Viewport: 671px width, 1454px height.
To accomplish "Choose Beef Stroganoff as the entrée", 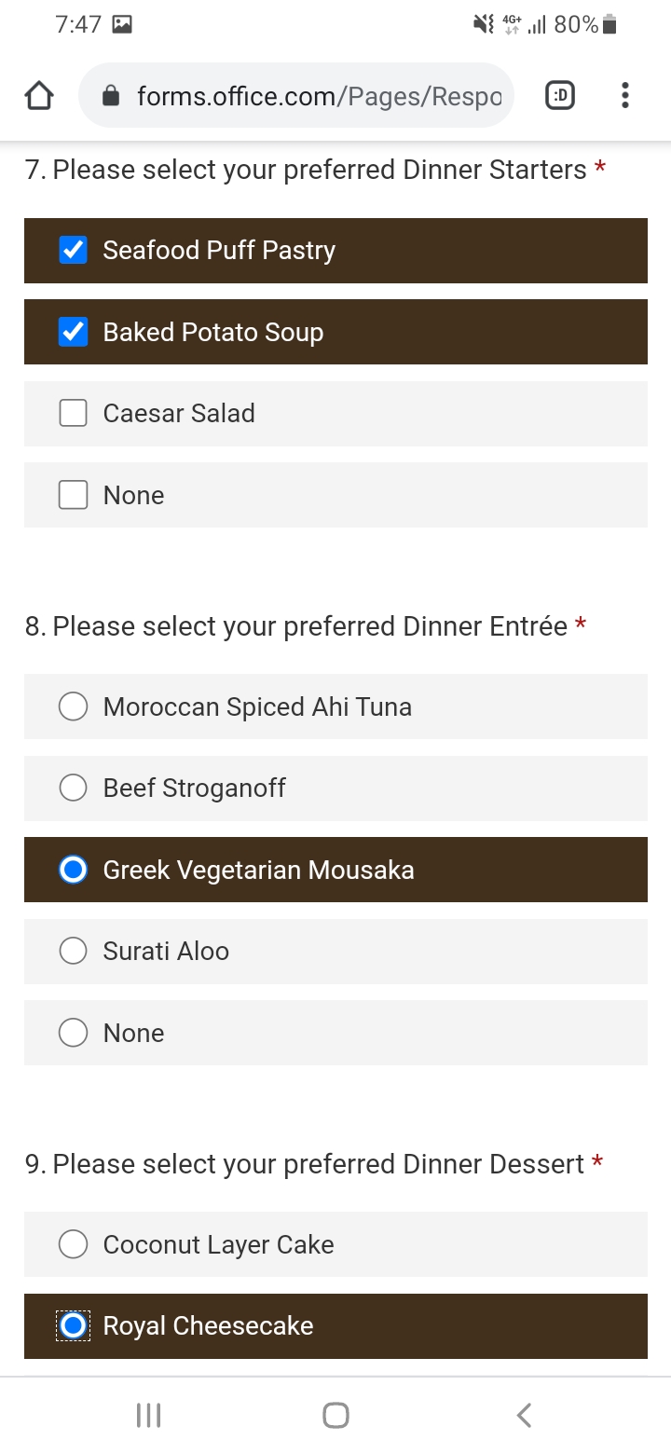I will click(73, 788).
